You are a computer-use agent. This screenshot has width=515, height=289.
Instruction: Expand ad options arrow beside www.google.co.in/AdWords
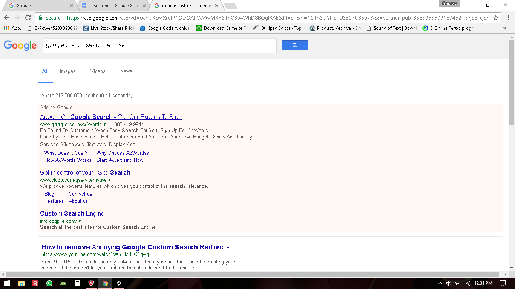pyautogui.click(x=104, y=125)
